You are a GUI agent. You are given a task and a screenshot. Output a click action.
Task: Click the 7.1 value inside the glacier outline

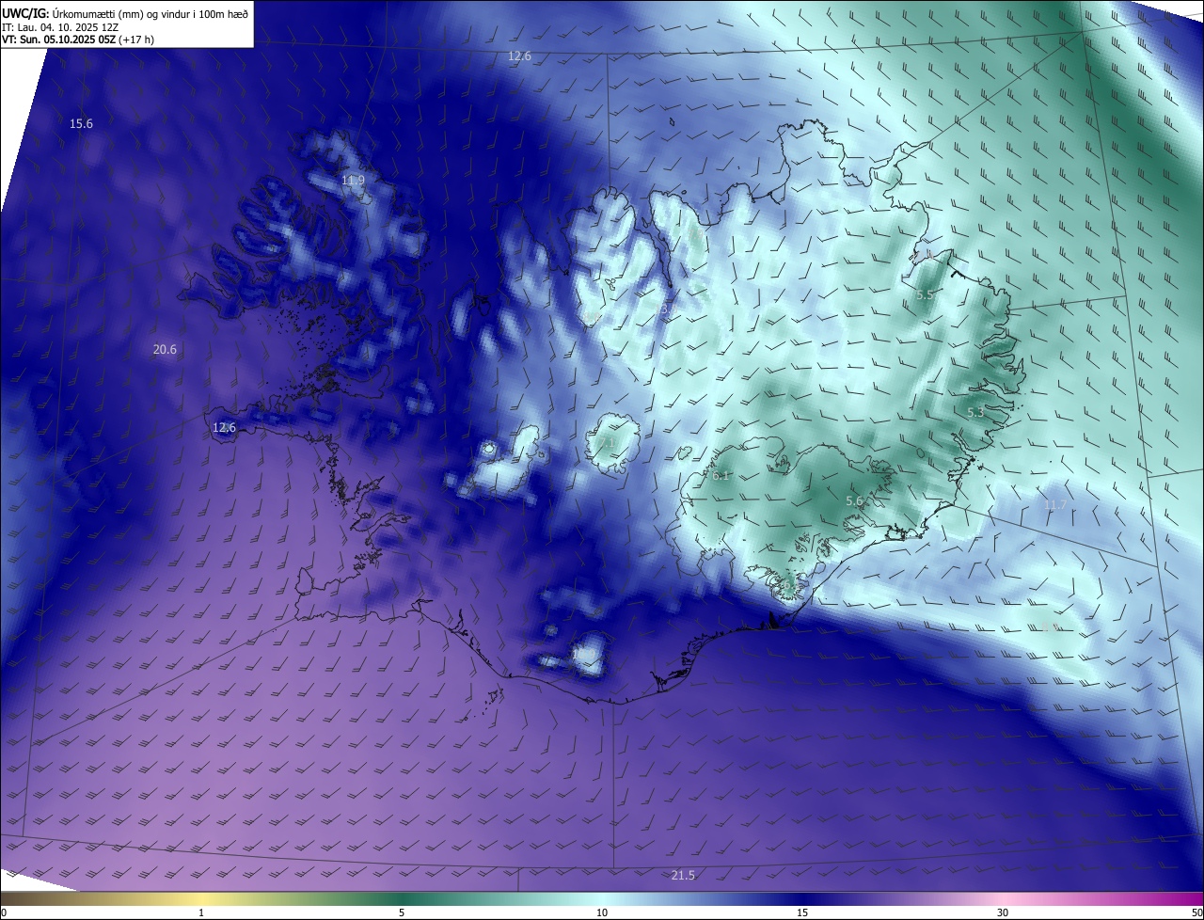[609, 442]
